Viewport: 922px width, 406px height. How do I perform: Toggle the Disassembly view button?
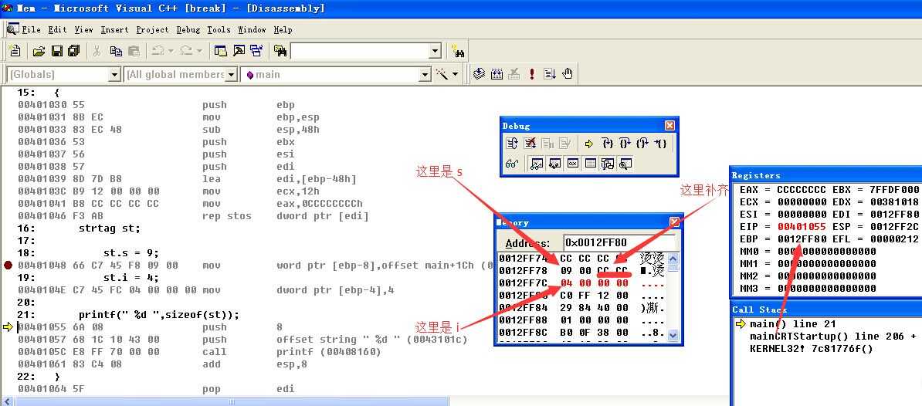(x=625, y=164)
